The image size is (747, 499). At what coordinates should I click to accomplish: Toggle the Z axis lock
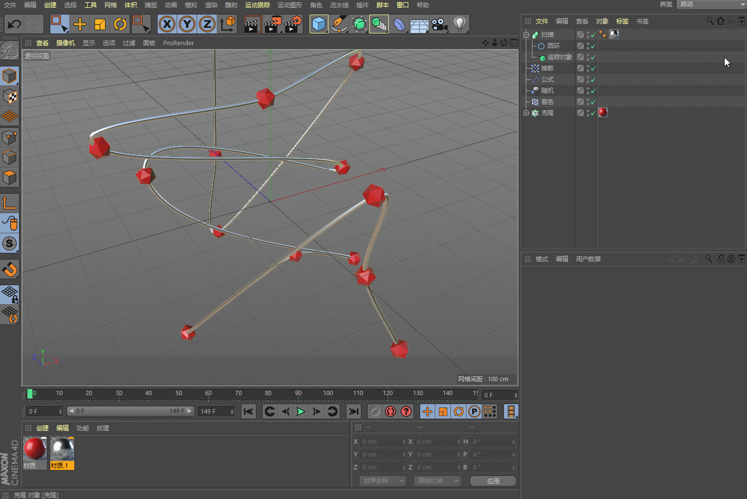coord(207,24)
